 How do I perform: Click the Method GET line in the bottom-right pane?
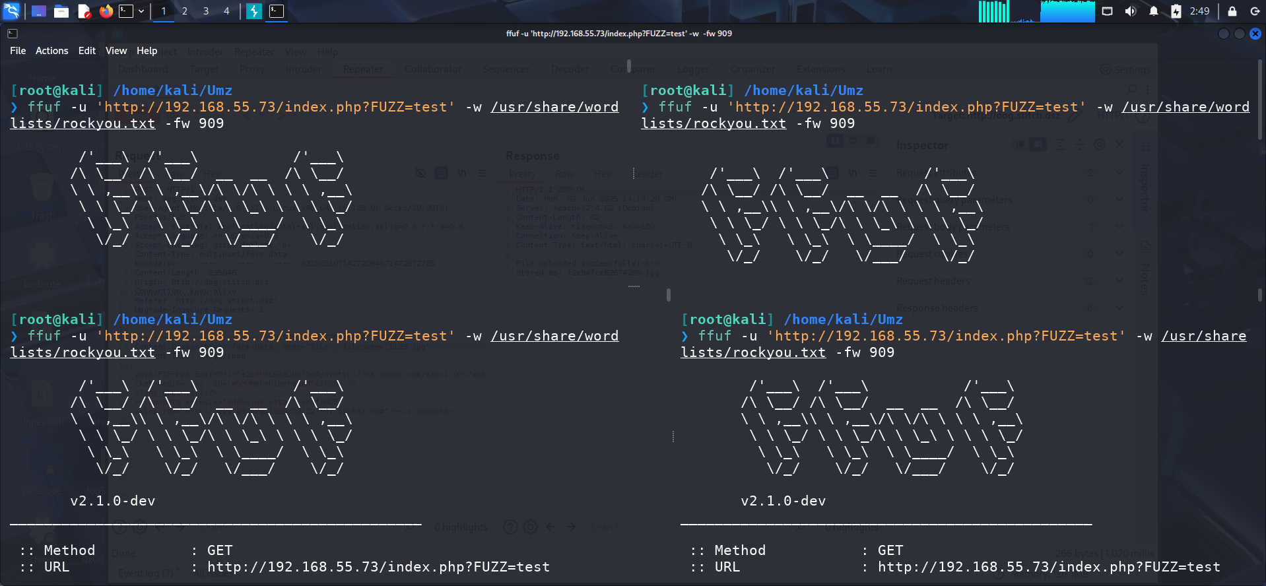tap(797, 550)
